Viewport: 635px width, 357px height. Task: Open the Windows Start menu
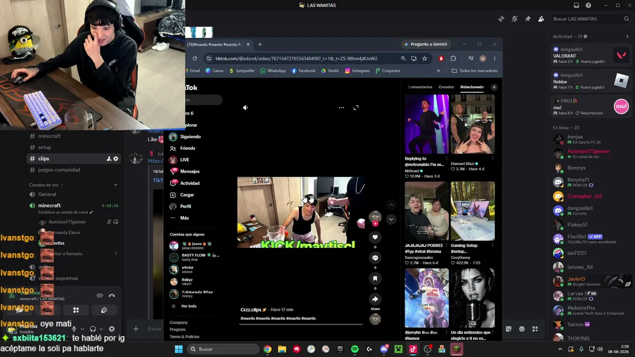coord(179,349)
